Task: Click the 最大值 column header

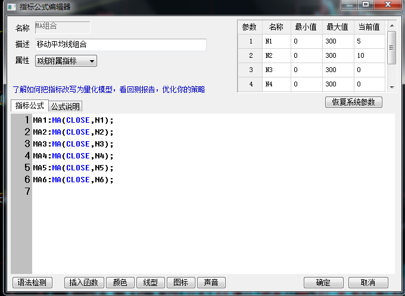Action: tap(338, 27)
